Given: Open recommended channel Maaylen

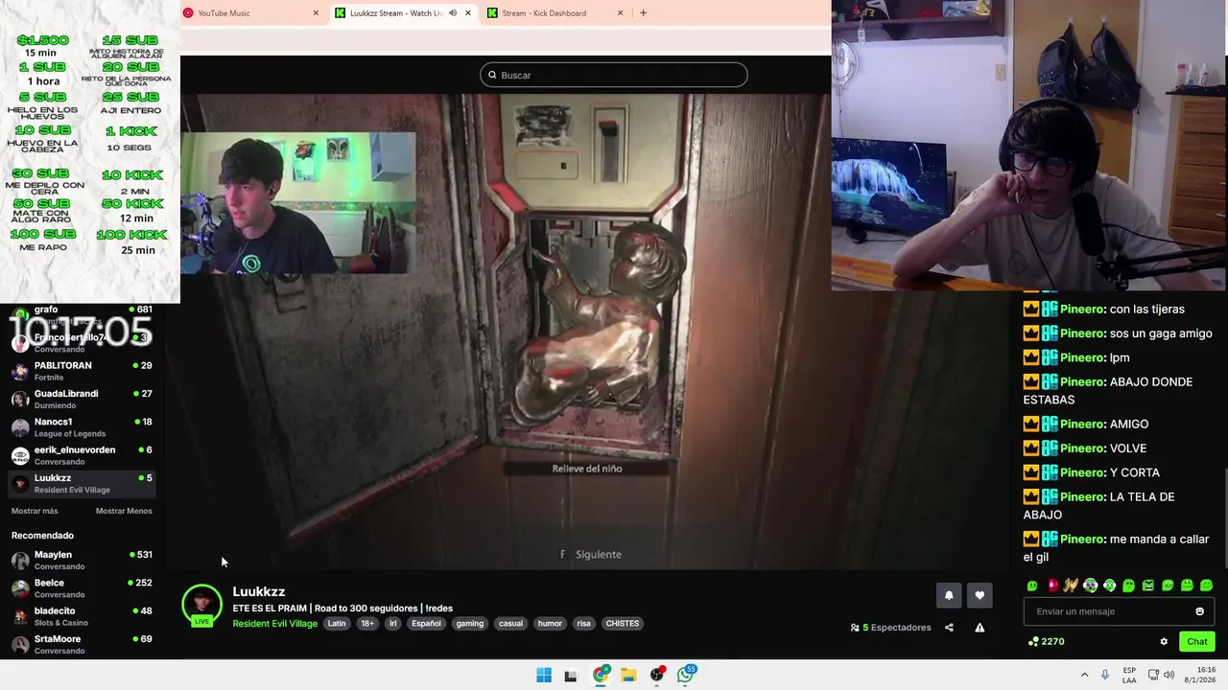Looking at the screenshot, I should click(x=82, y=560).
